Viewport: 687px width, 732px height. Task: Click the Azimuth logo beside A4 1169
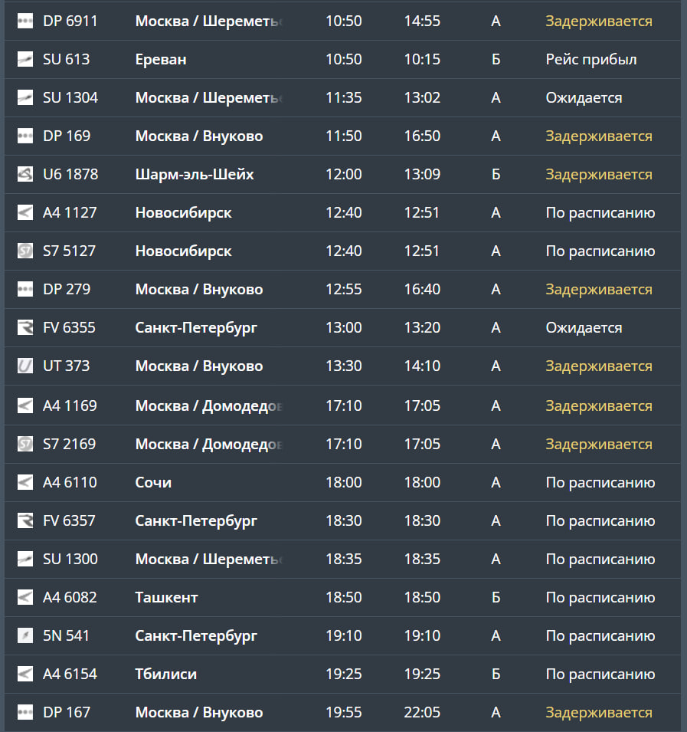point(25,405)
